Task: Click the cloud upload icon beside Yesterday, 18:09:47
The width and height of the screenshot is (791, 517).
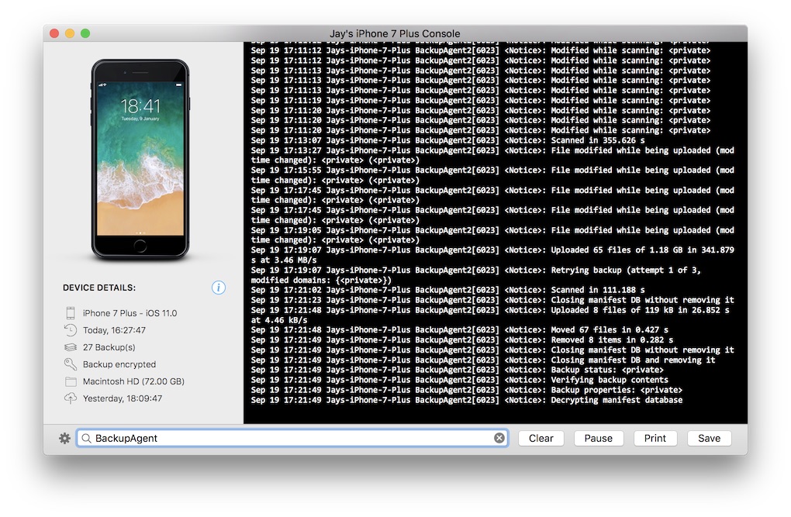Action: click(x=71, y=398)
